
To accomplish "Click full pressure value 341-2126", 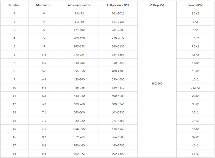I will [118, 22].
